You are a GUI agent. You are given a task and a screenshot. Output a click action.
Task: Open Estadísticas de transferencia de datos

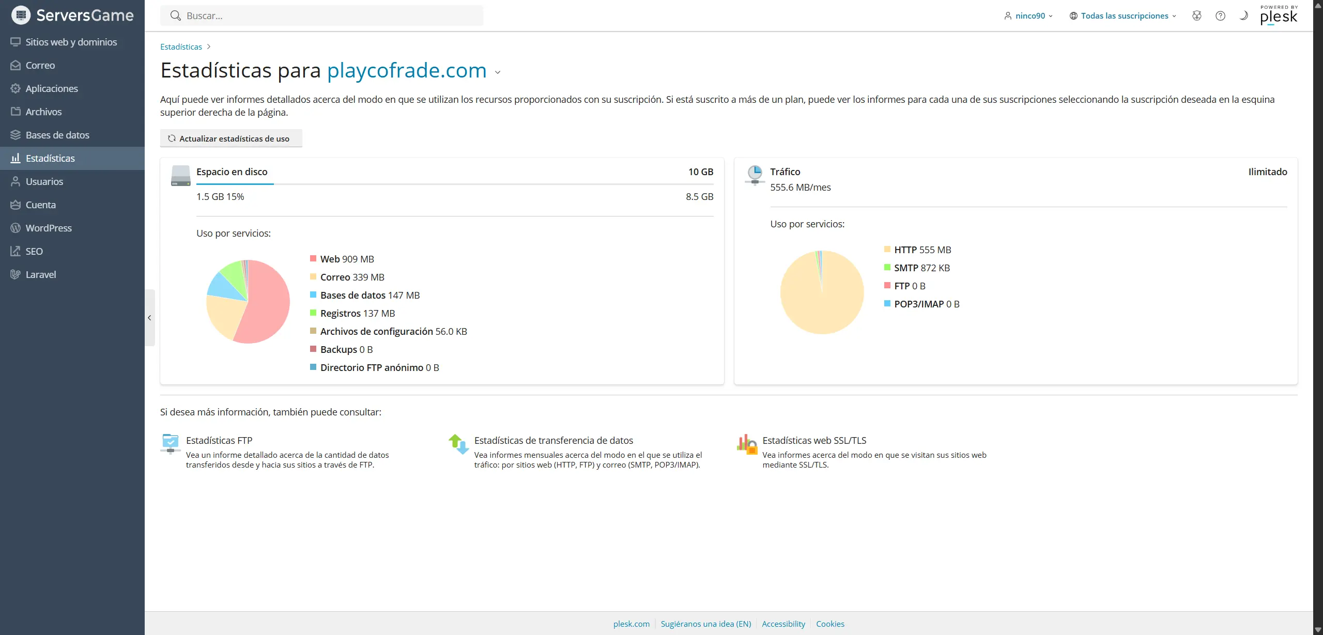coord(553,440)
